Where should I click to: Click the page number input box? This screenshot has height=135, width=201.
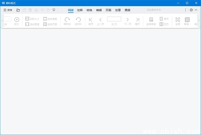click(x=114, y=19)
